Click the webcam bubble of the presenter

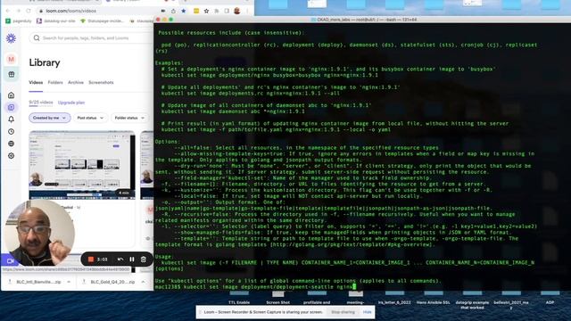point(39,233)
